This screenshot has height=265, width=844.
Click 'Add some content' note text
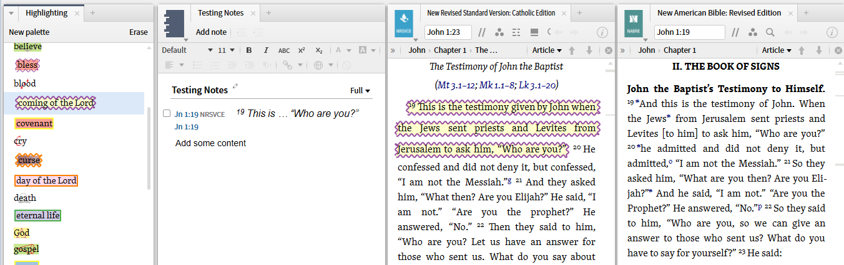coord(210,143)
